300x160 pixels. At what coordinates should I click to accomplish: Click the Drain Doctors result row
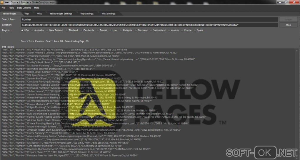72,139
